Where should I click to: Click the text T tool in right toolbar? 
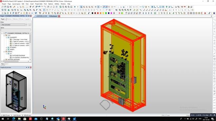[x=215, y=88]
